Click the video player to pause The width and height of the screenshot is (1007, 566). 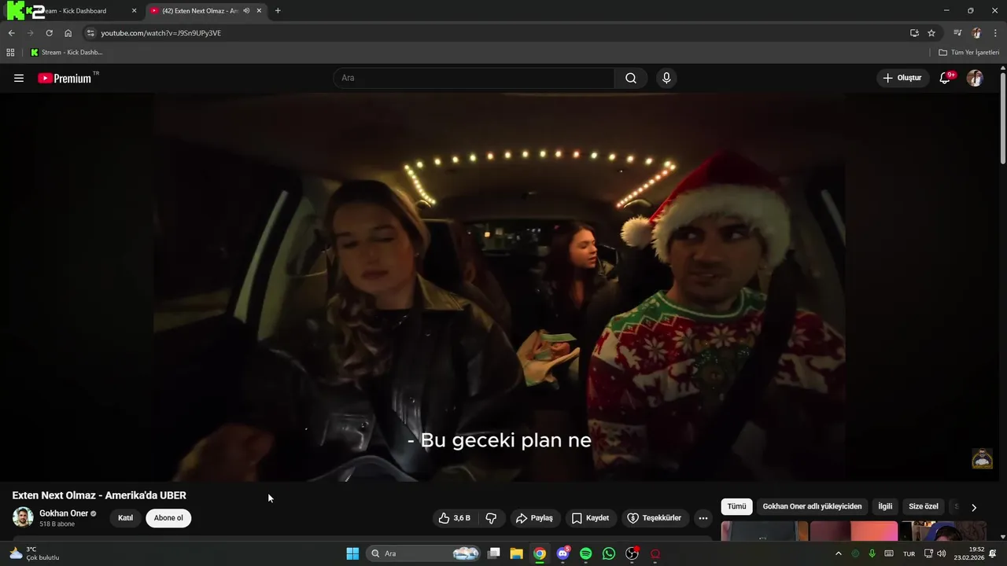pyautogui.click(x=500, y=287)
